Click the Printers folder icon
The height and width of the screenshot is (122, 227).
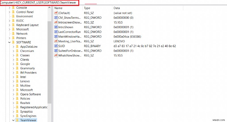pyautogui.click(x=13, y=38)
